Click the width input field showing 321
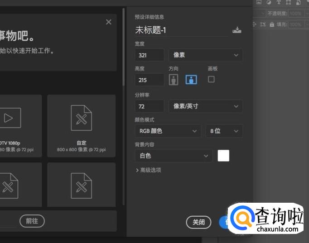This screenshot has height=243, width=309. pos(150,55)
